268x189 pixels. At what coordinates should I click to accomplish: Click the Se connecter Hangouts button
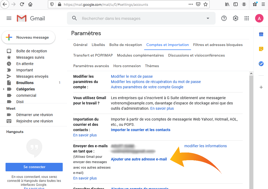tap(34, 167)
